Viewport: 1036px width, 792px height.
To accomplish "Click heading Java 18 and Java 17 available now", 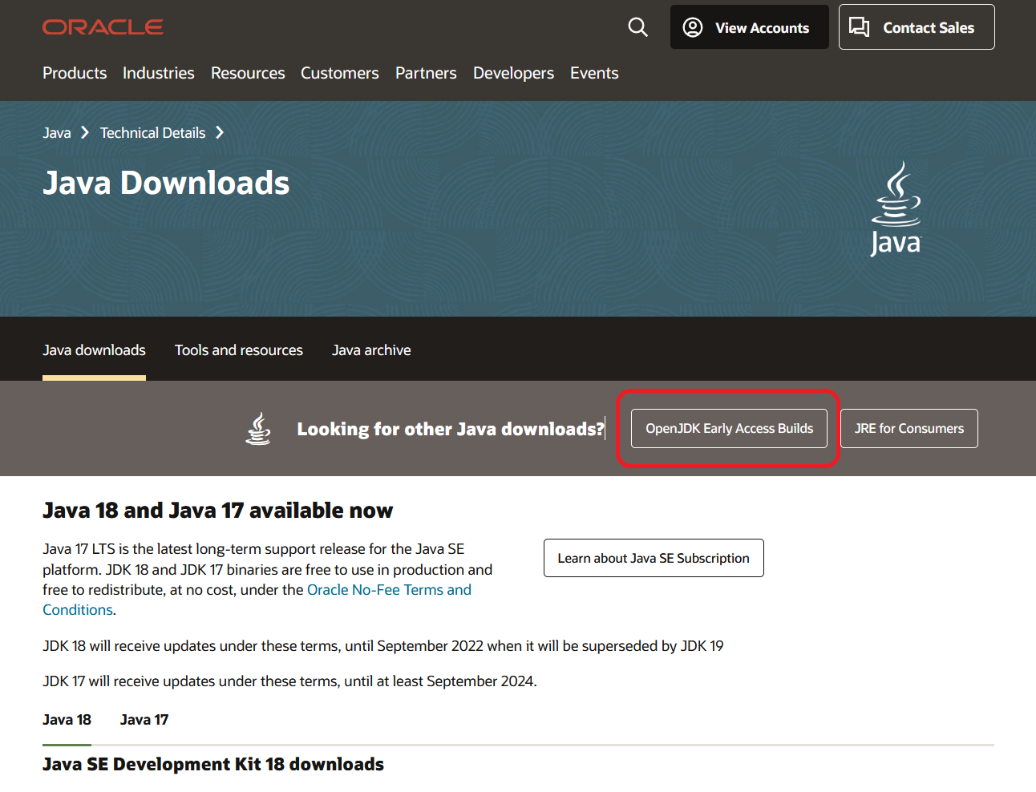I will pyautogui.click(x=218, y=511).
